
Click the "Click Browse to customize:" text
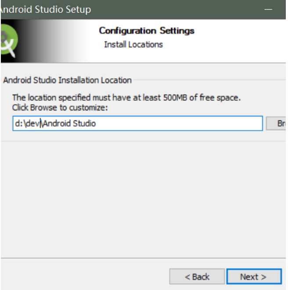pyautogui.click(x=60, y=107)
